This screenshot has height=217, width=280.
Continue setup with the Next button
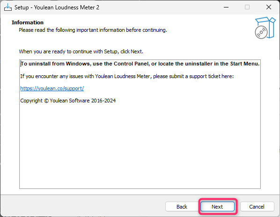[217, 207]
